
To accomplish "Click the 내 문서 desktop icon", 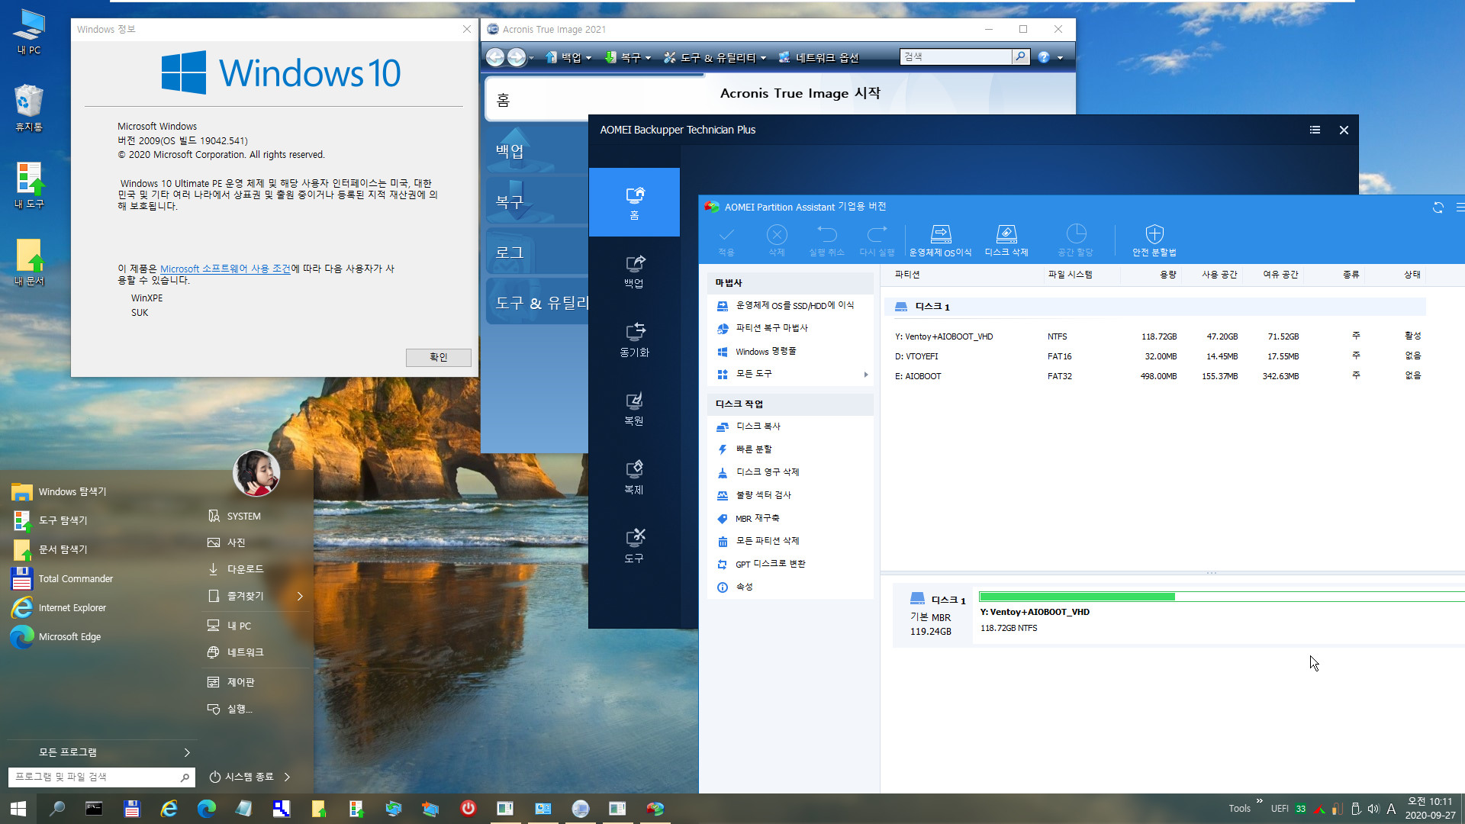I will [x=29, y=262].
